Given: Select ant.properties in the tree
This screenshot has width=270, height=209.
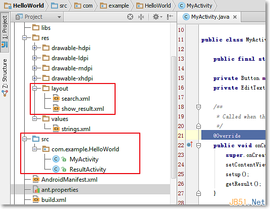Looking at the screenshot, I should 60,190.
